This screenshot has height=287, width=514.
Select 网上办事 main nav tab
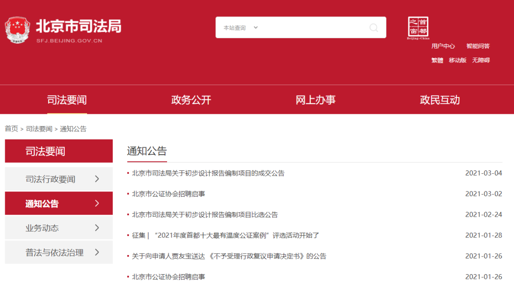tap(316, 99)
